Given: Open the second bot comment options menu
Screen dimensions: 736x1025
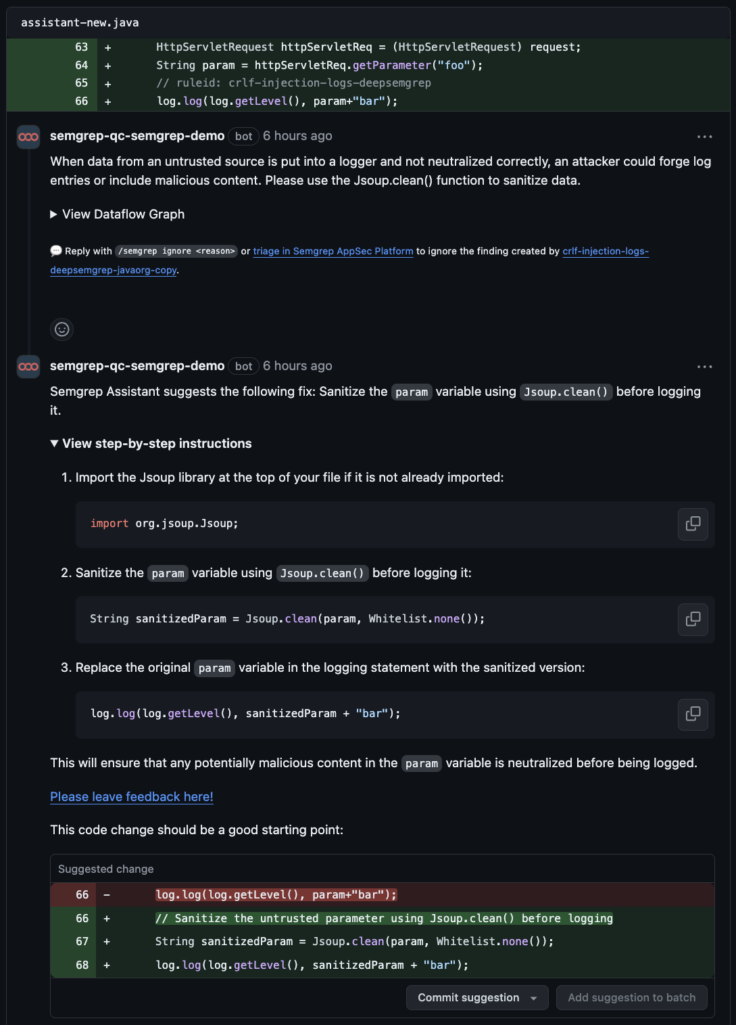Looking at the screenshot, I should [x=705, y=366].
